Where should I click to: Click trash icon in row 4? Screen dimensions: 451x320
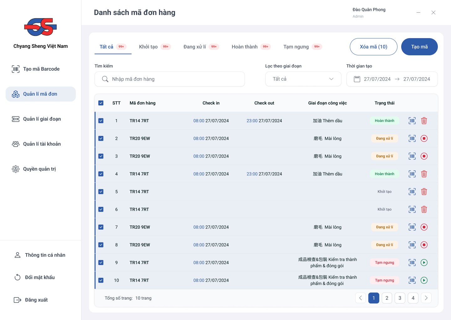click(x=424, y=174)
